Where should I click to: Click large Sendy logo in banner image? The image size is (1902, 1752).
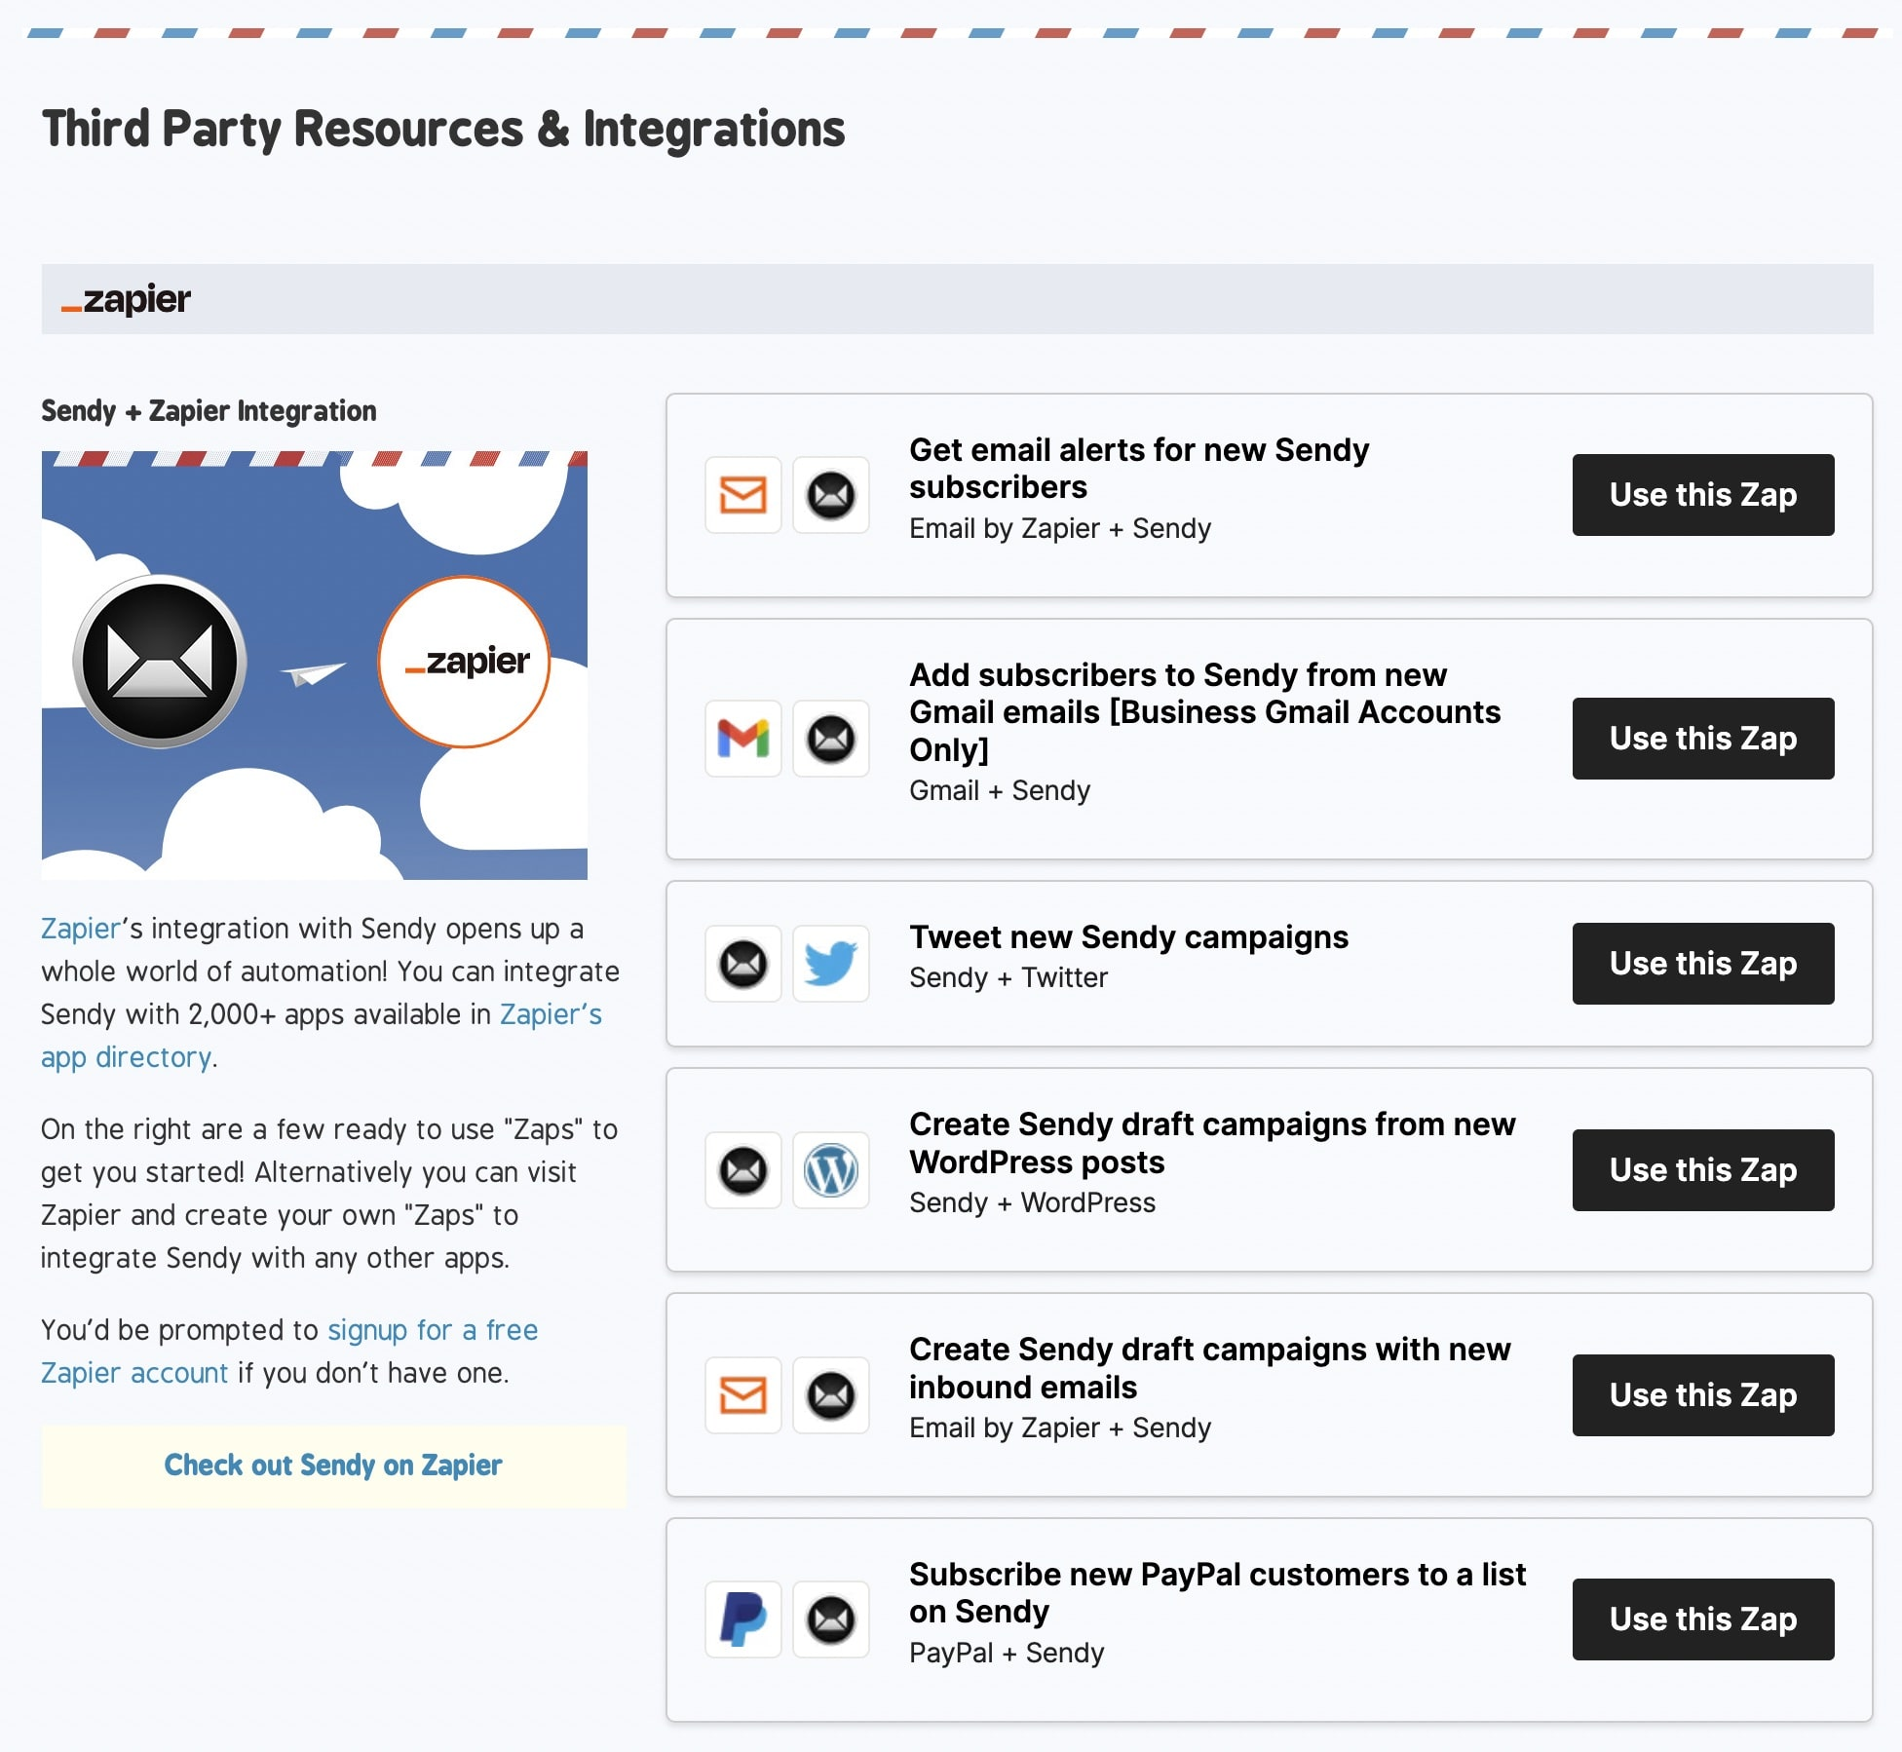pyautogui.click(x=160, y=662)
